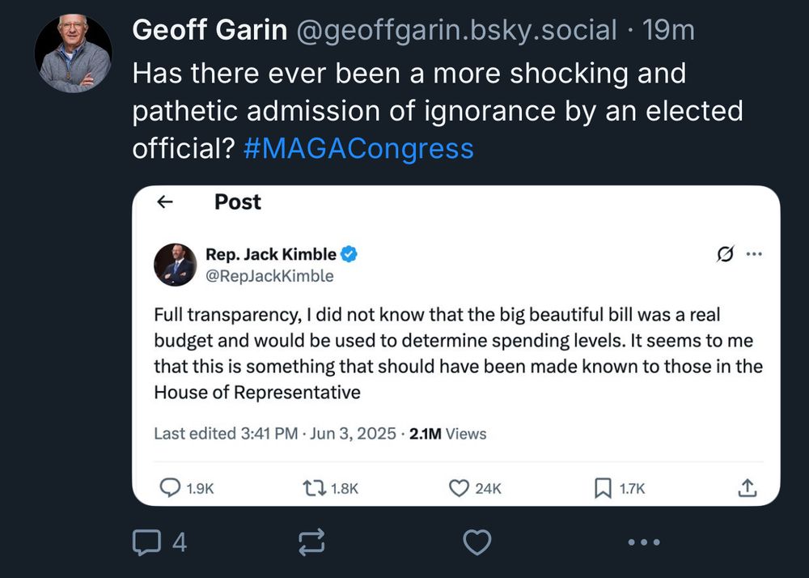Click the 1.9K replies icon
This screenshot has width=809, height=578.
[170, 487]
